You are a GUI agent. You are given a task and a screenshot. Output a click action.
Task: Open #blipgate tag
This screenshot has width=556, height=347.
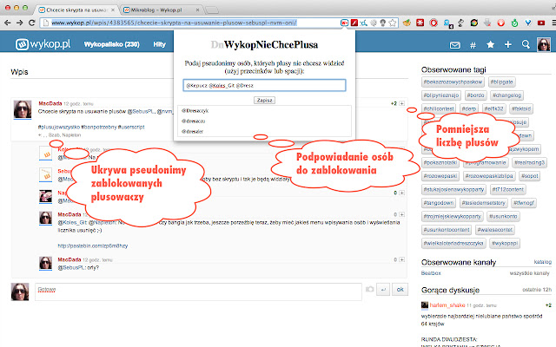(502, 82)
